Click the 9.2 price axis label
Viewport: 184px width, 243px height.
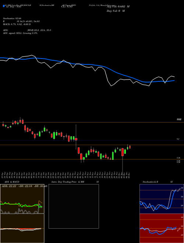pyautogui.click(x=178, y=139)
